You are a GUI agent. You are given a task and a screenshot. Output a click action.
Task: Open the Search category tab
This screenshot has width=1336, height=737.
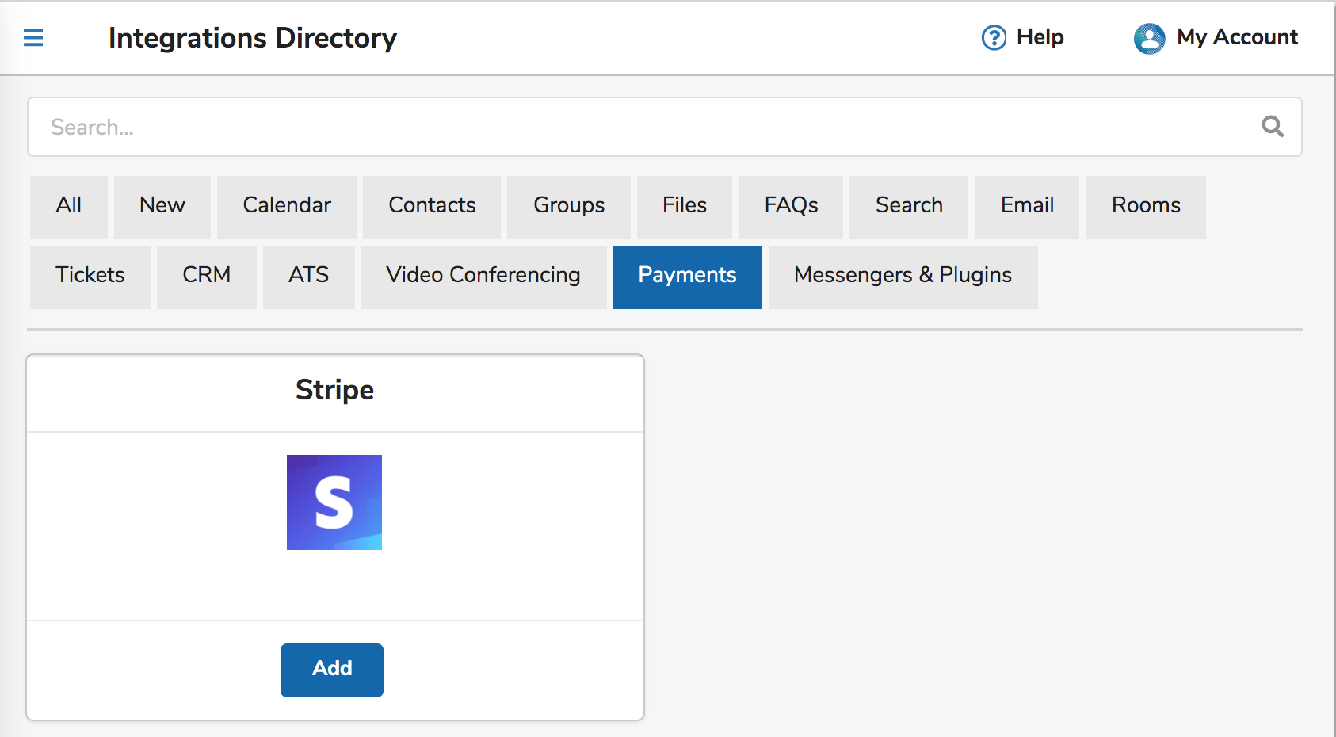tap(909, 207)
